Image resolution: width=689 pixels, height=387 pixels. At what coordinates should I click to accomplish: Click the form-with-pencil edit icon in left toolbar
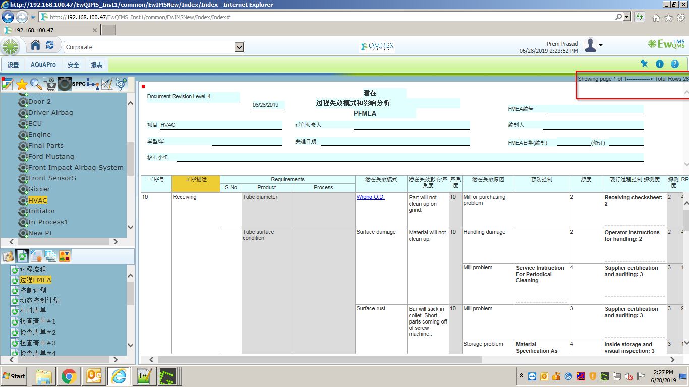point(7,84)
